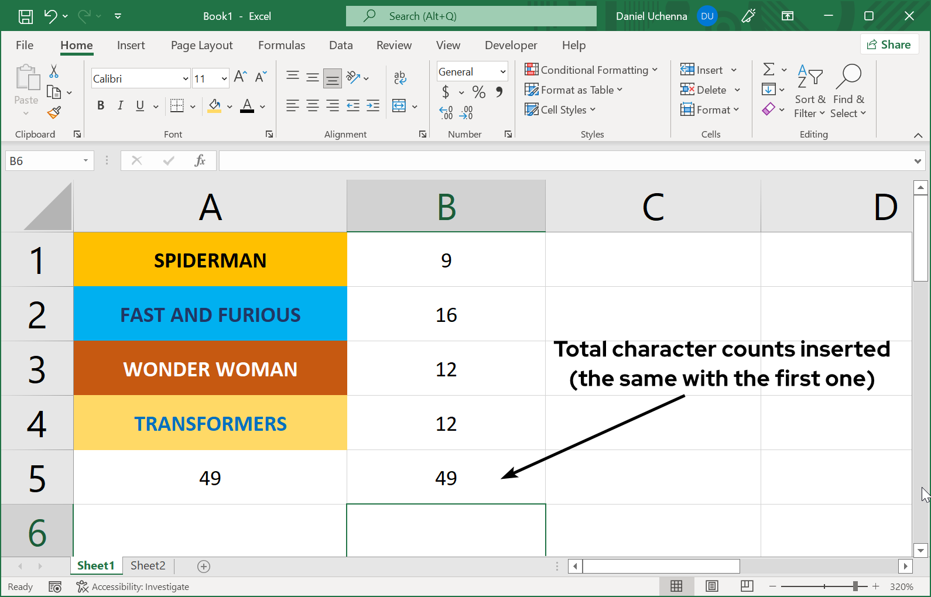Click the Share button

(x=889, y=44)
